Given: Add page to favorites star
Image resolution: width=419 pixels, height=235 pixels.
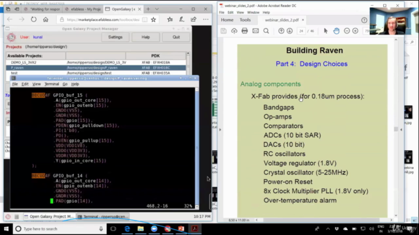Looking at the screenshot, I should coord(153,20).
